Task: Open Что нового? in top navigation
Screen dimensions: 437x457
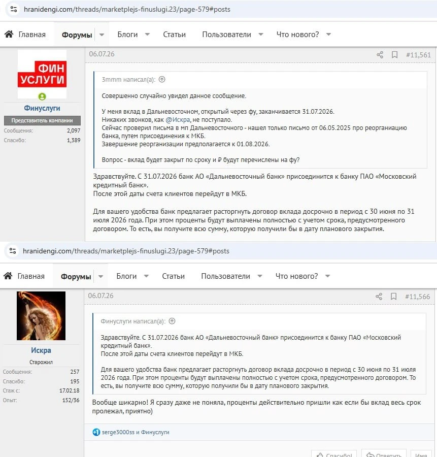Action: 297,35
